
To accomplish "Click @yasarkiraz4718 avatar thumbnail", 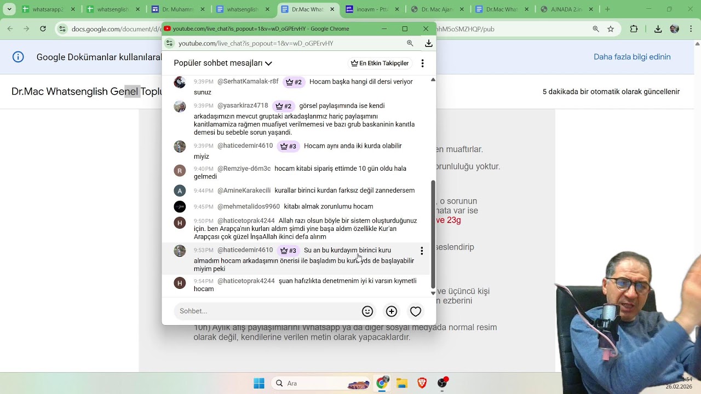I will tap(180, 107).
